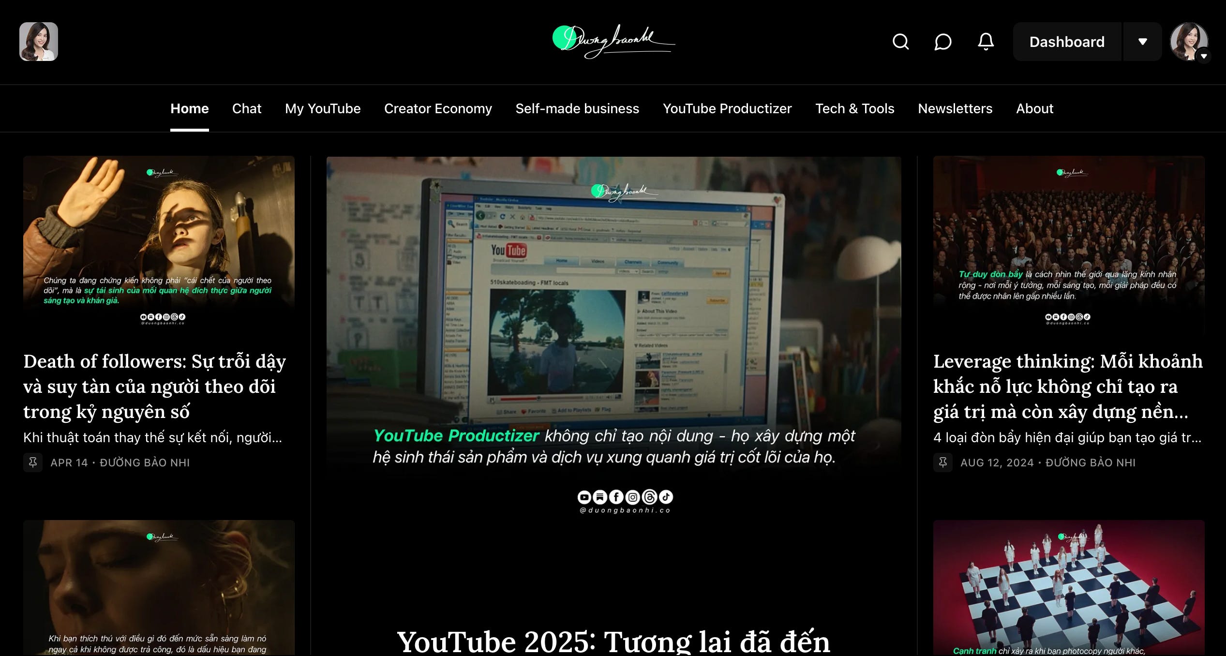Open the About tab

click(x=1034, y=108)
